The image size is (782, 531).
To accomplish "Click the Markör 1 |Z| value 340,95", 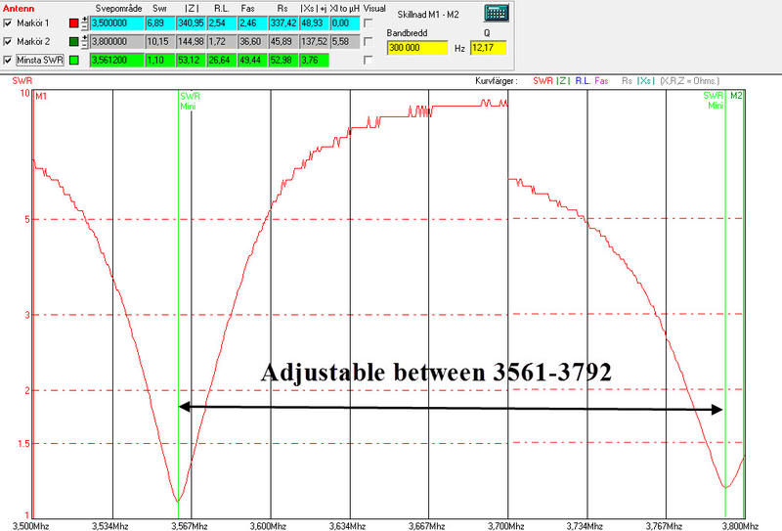I will pos(191,22).
